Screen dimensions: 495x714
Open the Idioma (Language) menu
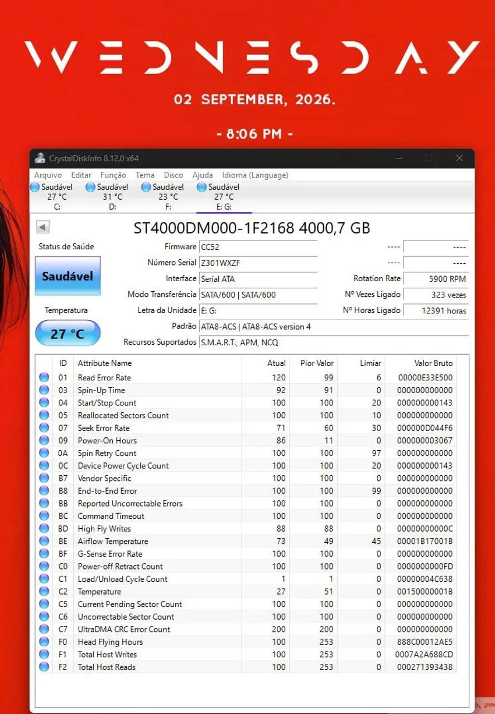click(x=255, y=175)
